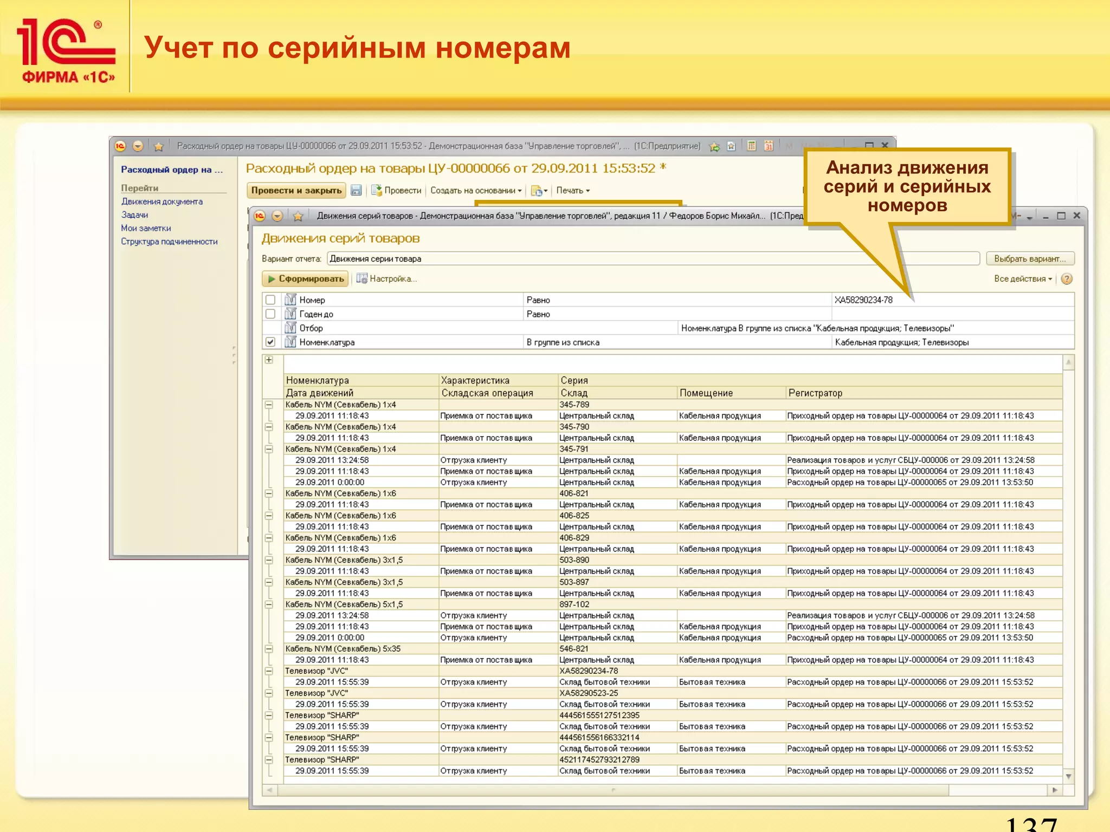Image resolution: width=1110 pixels, height=832 pixels.
Task: Uncheck the Номенклатура filter checkbox
Action: coord(270,342)
